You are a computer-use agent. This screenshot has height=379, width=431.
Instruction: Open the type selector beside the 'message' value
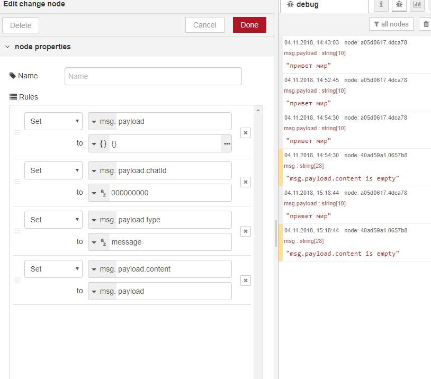[x=99, y=242]
